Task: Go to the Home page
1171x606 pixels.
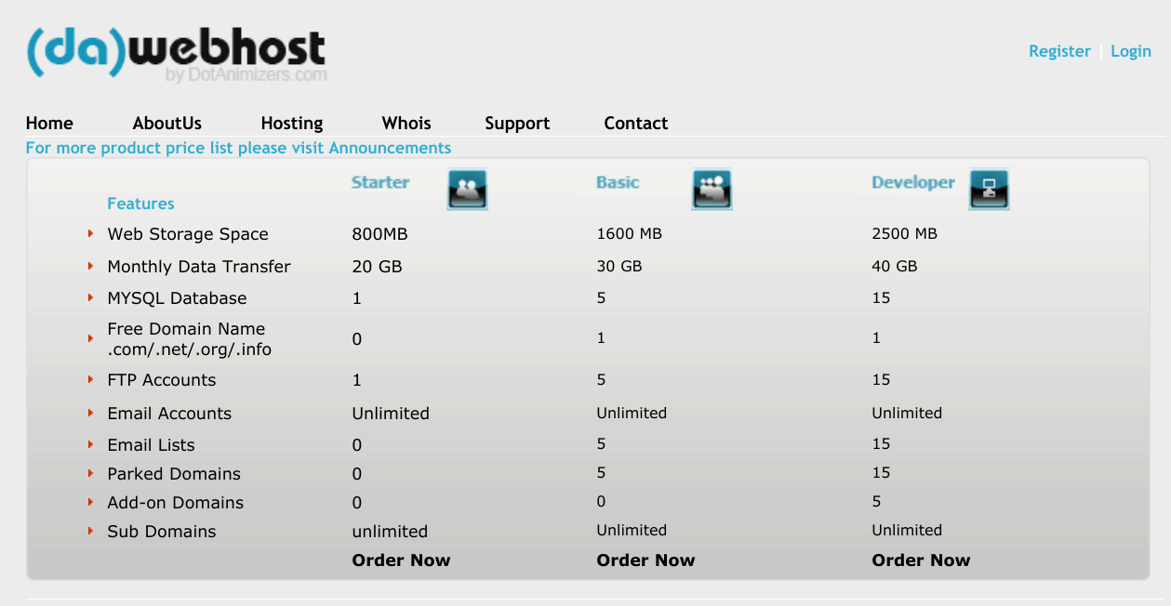Action: 49,124
